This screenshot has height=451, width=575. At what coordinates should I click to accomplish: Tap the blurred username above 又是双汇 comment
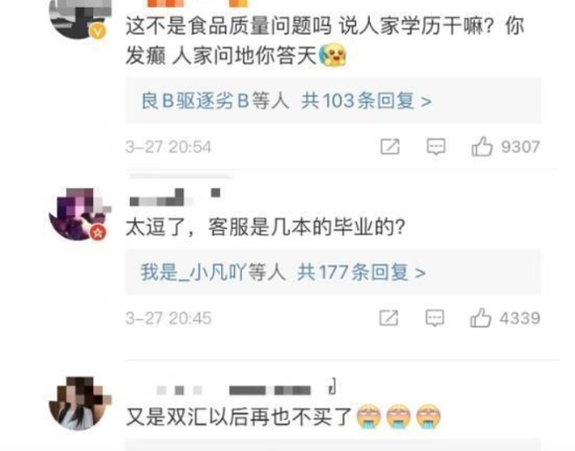(247, 388)
